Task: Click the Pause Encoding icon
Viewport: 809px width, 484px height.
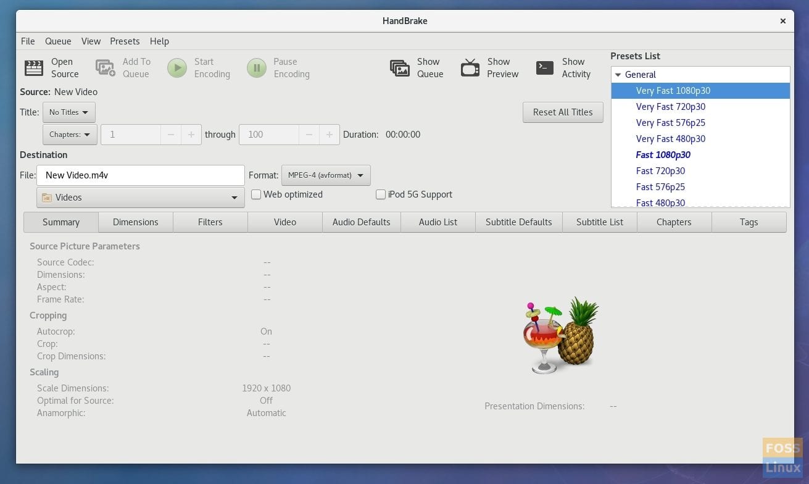Action: [x=257, y=68]
